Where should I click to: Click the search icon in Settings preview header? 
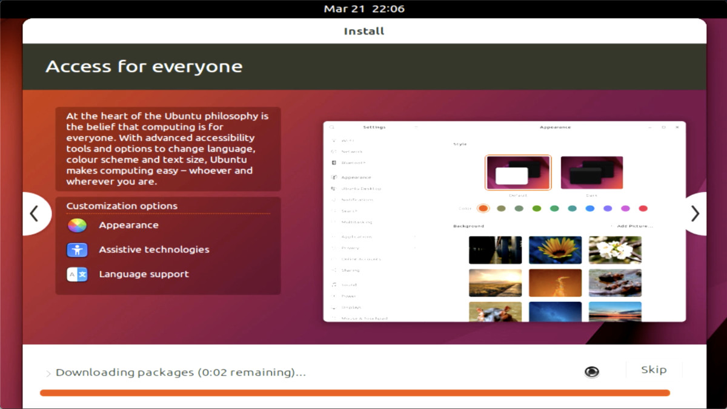point(332,127)
